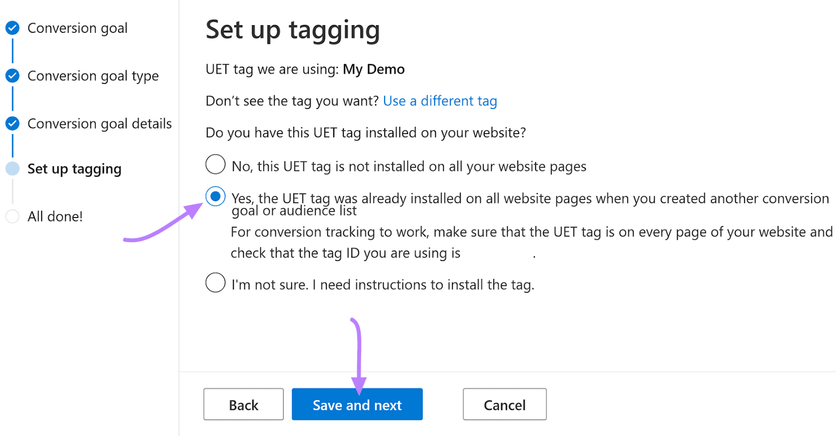Click the Conversion goal checkmark icon
This screenshot has width=836, height=436.
[13, 28]
